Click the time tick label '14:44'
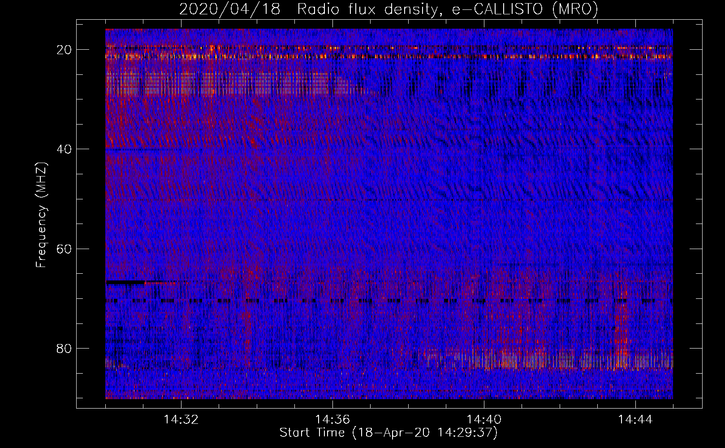725x448 pixels. point(635,420)
